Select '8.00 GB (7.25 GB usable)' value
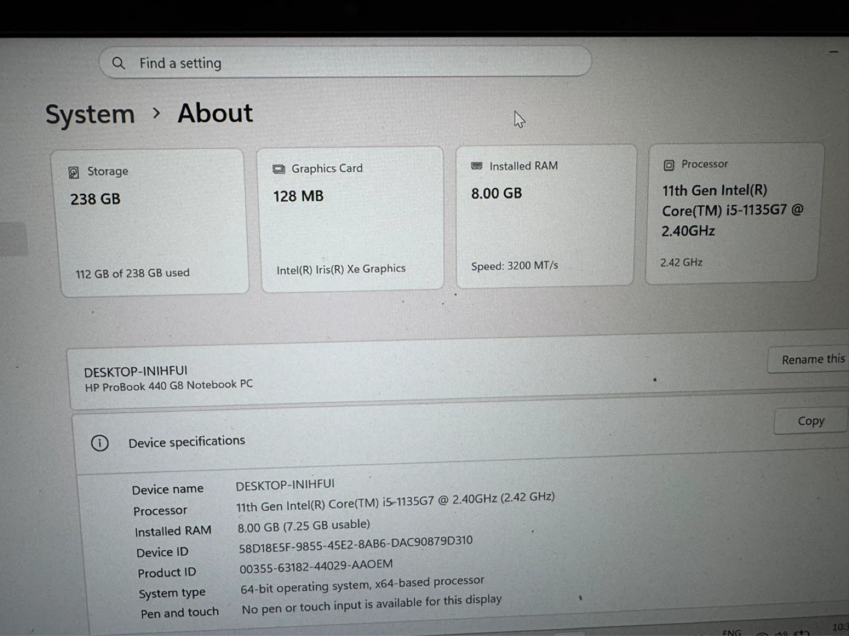The image size is (849, 636). (304, 526)
